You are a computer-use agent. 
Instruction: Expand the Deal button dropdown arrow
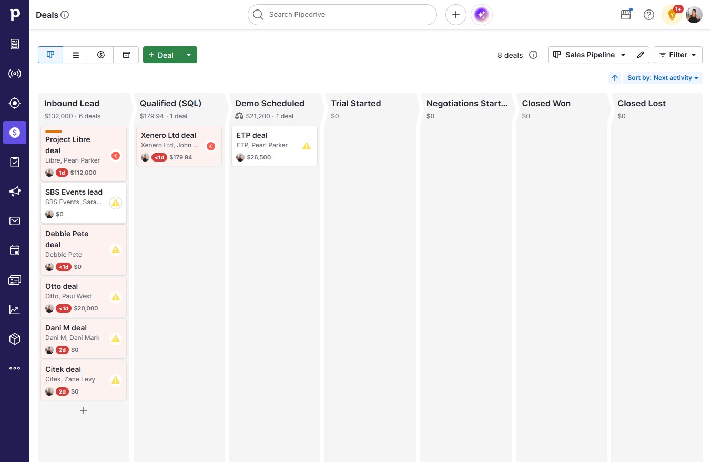coord(189,55)
